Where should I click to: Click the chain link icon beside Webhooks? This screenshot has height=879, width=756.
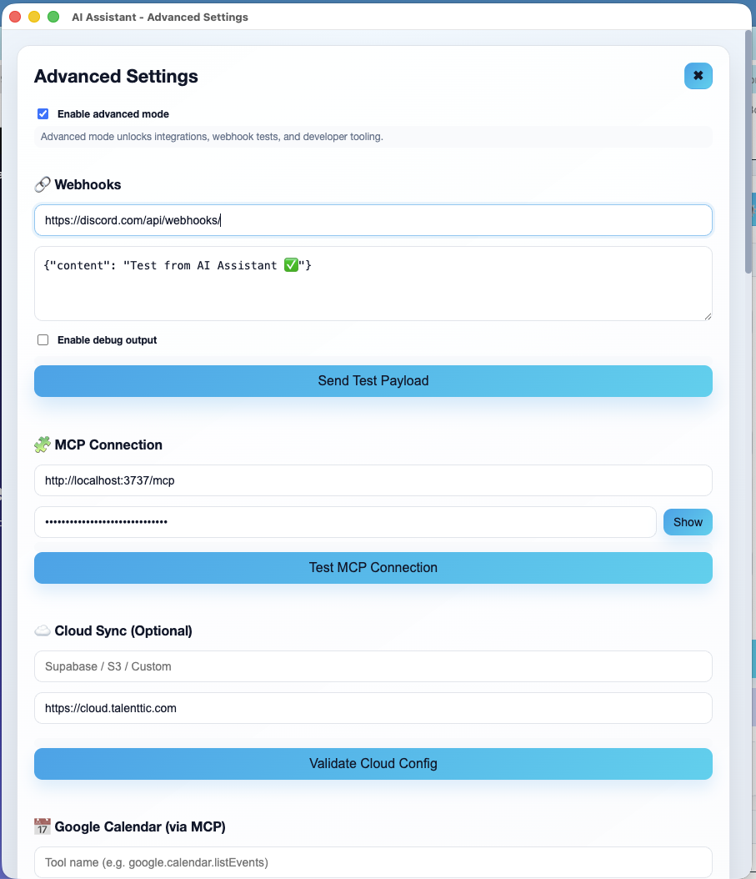pyautogui.click(x=43, y=183)
